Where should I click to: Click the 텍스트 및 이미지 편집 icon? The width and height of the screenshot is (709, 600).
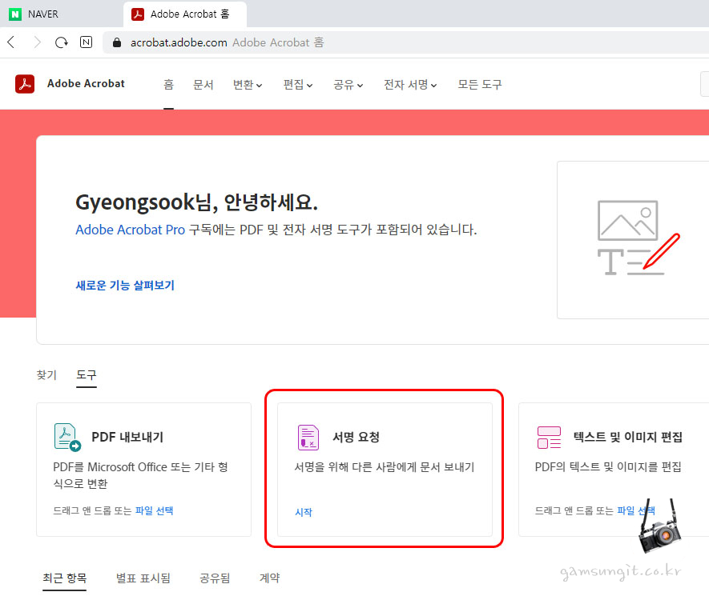coord(549,437)
